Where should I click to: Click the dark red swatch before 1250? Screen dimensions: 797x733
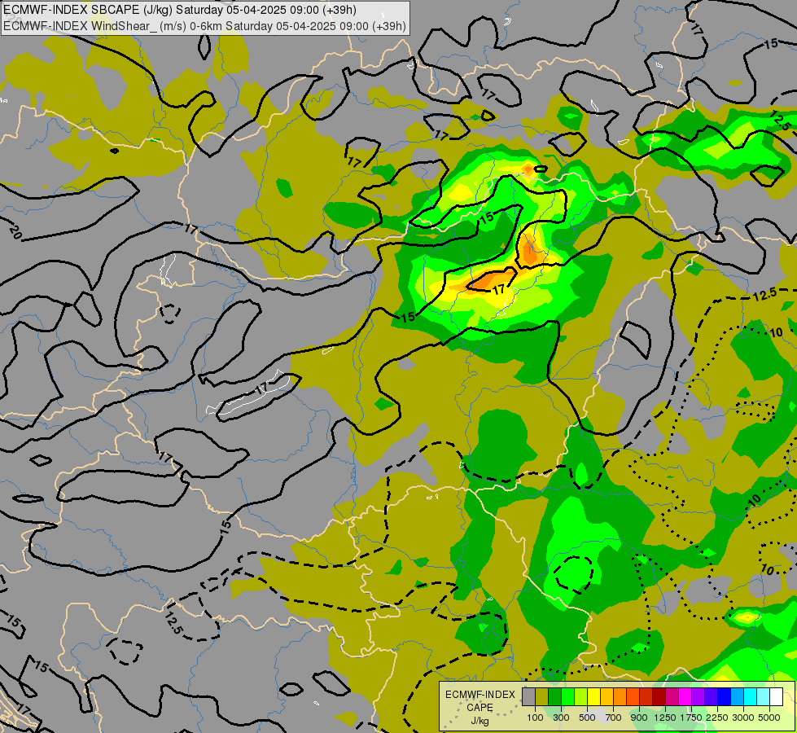[x=659, y=696]
